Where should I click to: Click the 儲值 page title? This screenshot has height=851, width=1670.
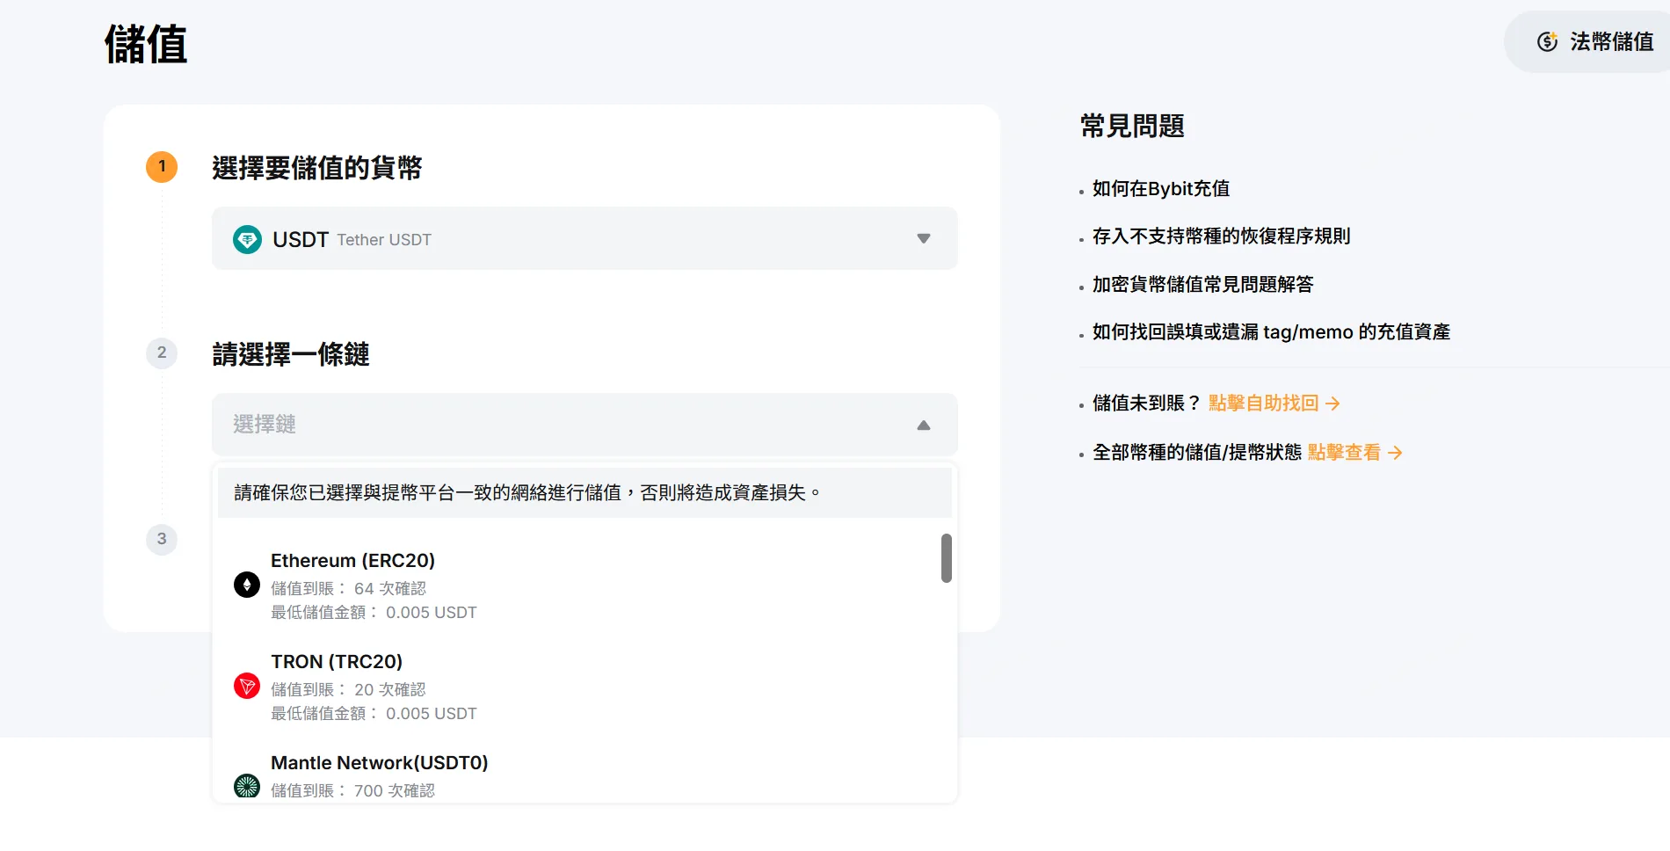(146, 44)
